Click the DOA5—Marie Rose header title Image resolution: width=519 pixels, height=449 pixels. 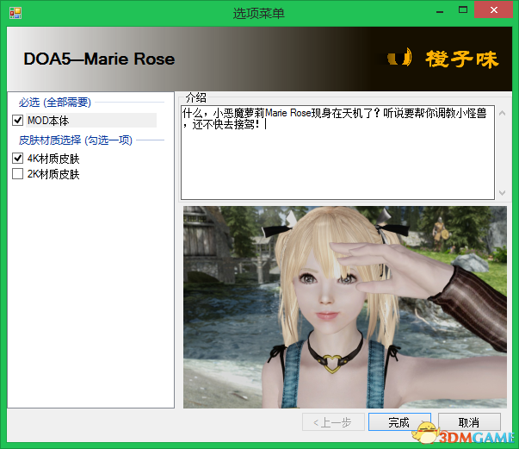click(x=99, y=59)
